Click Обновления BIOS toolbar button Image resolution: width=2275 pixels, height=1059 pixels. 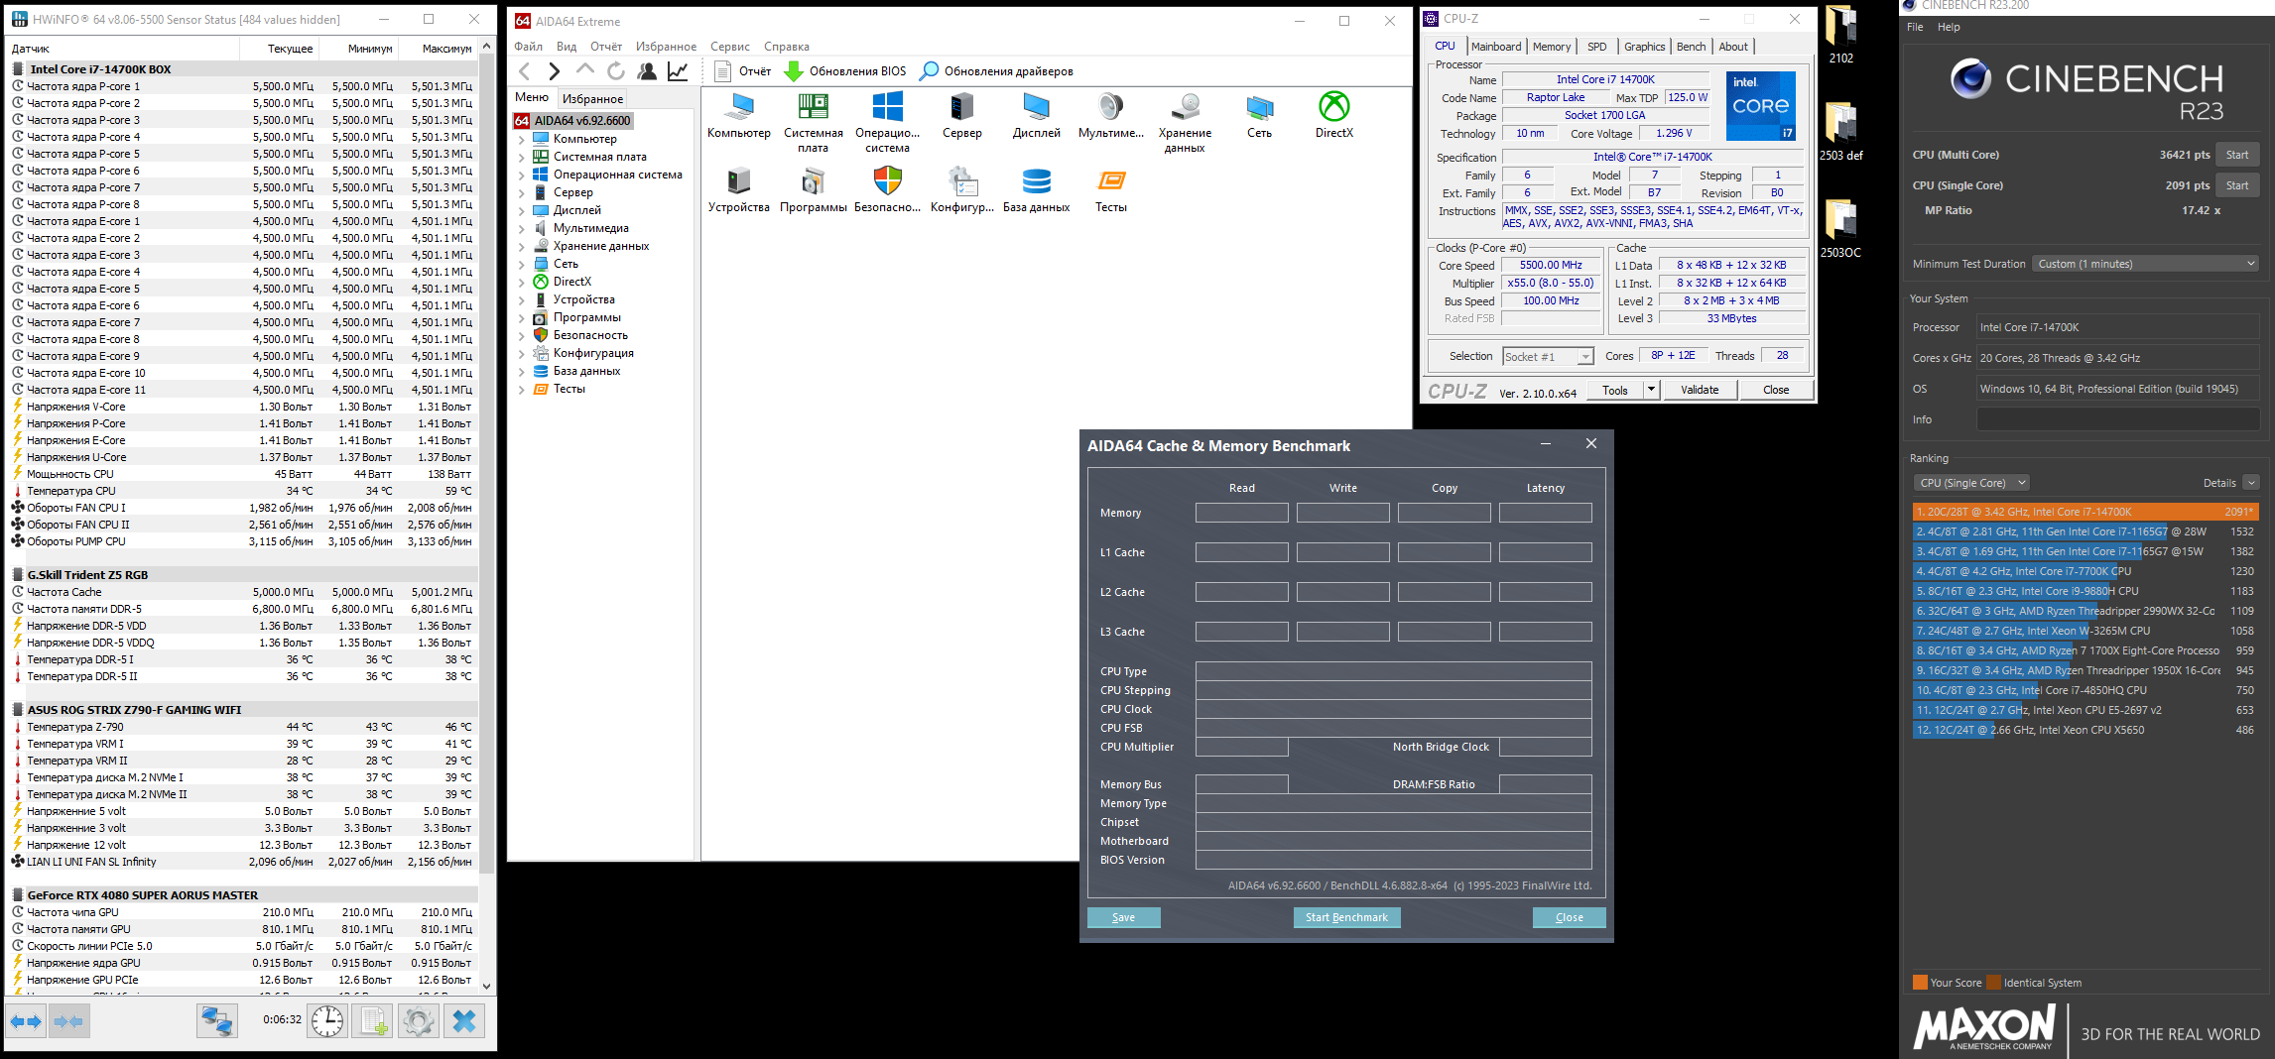point(845,71)
